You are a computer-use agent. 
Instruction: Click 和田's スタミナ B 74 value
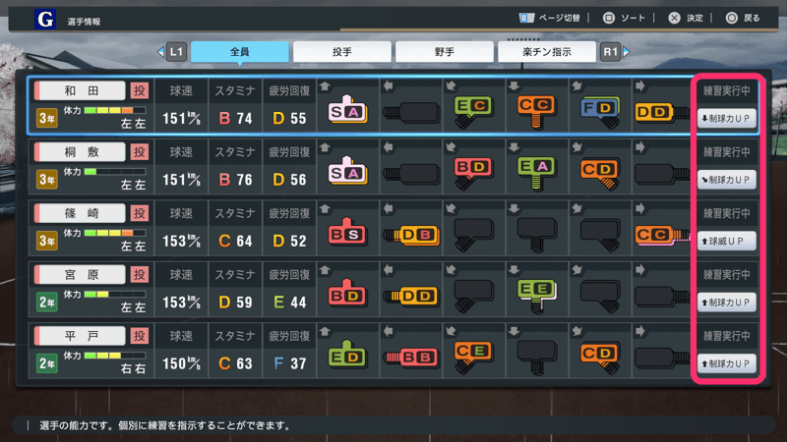(x=235, y=118)
